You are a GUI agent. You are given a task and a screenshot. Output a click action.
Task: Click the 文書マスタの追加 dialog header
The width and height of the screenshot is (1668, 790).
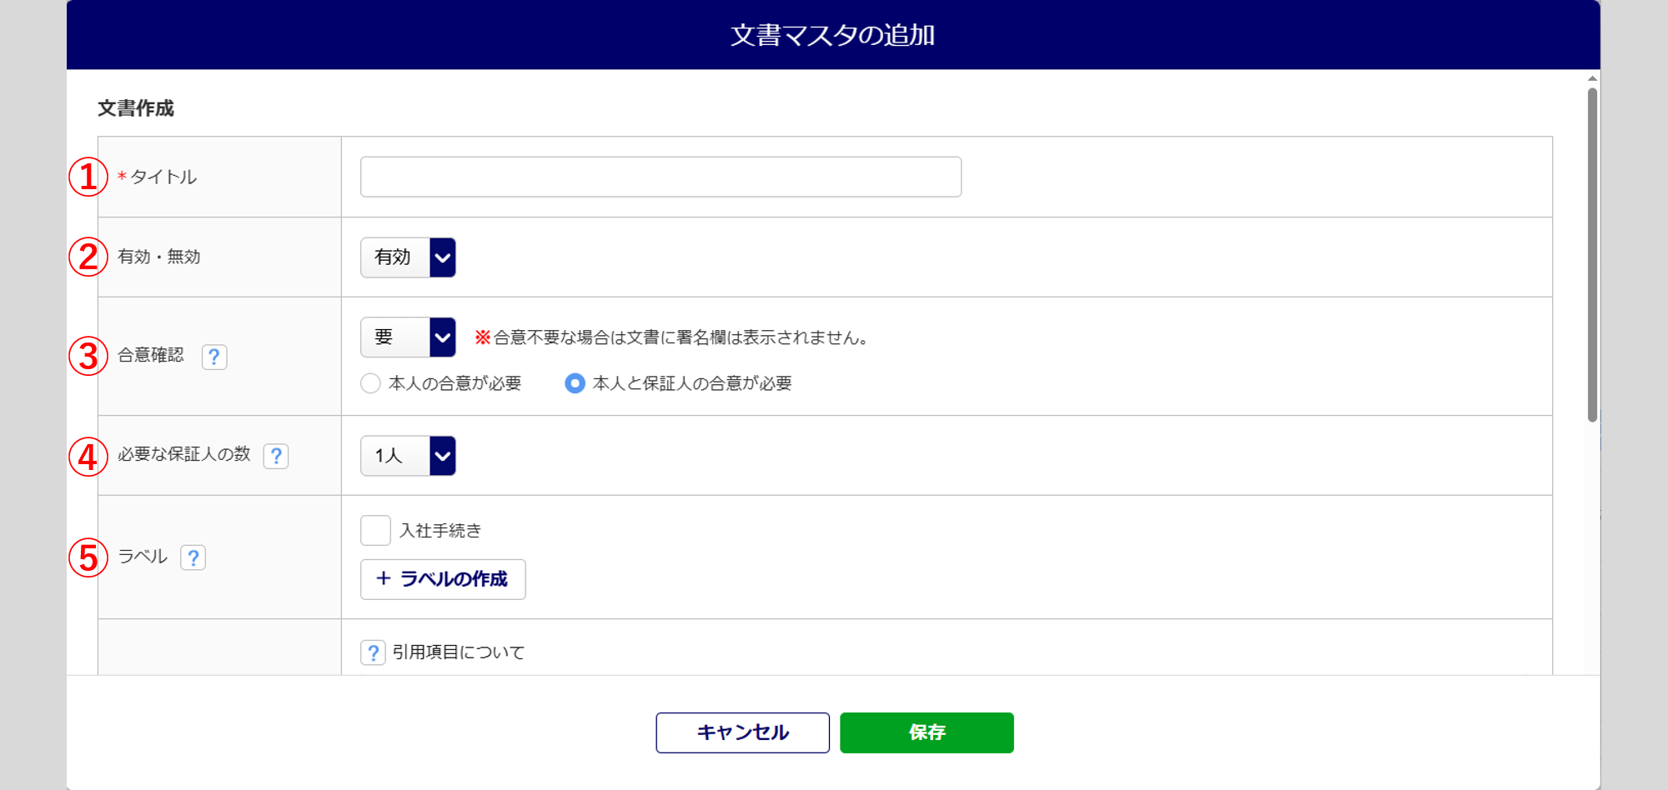pyautogui.click(x=832, y=35)
